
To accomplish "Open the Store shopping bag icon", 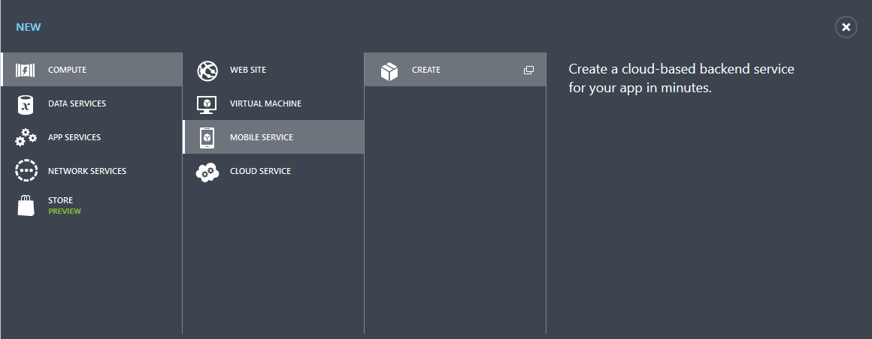I will [26, 205].
